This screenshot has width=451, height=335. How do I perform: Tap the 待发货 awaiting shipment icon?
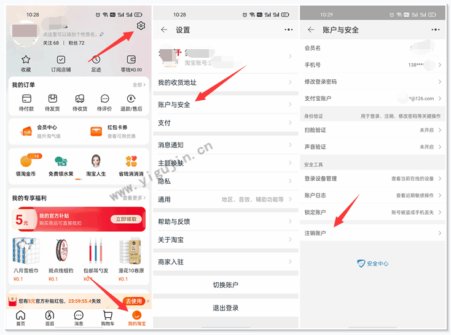coord(52,99)
